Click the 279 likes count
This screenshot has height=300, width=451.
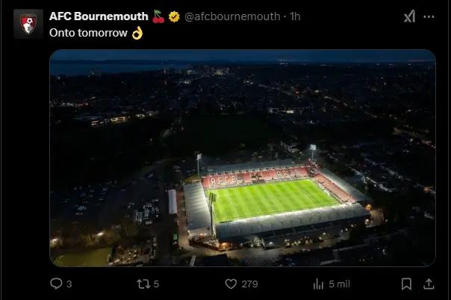pos(250,284)
